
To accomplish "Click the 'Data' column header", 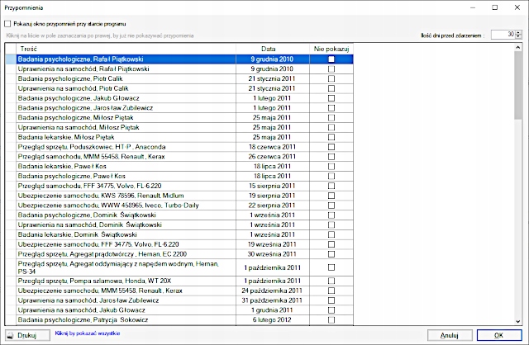I will pyautogui.click(x=273, y=49).
